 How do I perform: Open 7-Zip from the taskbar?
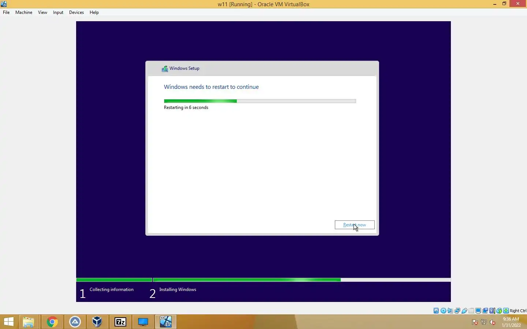[120, 322]
